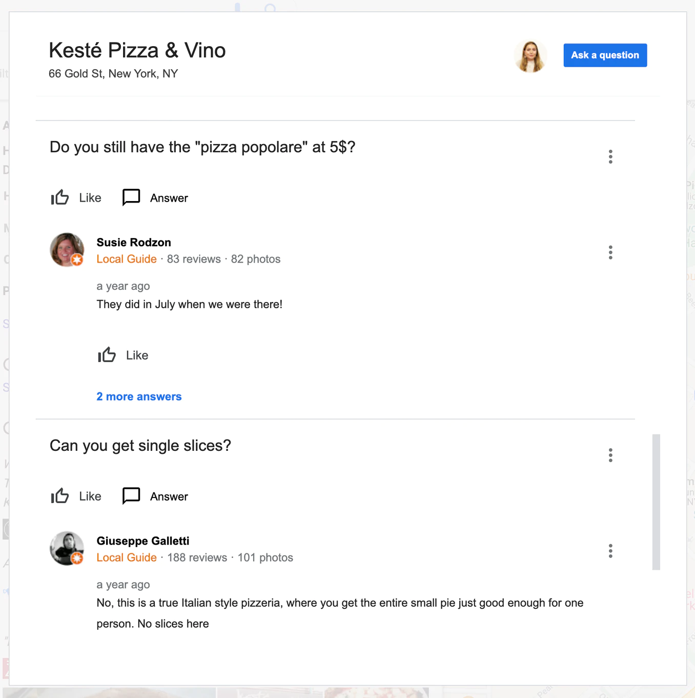Like Susie Rodzon's answer with thumbs-up
Image resolution: width=695 pixels, height=698 pixels.
click(107, 355)
